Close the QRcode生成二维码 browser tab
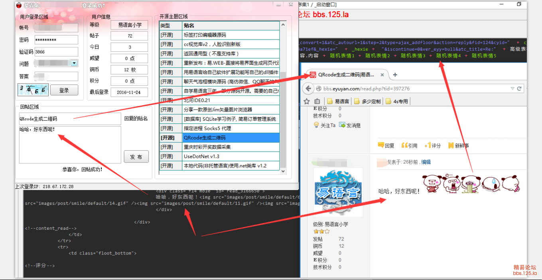 [x=382, y=75]
